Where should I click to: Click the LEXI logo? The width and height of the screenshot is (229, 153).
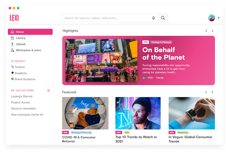tap(14, 18)
